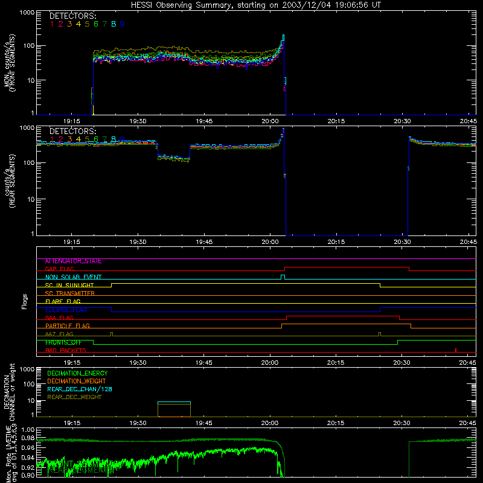Pick magenta detector 2 in the front segments legend

click(61, 24)
